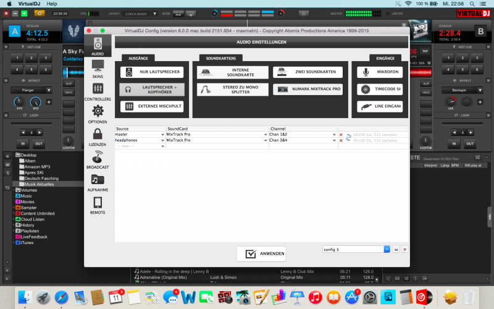Open the Optionen gear section
This screenshot has width=494, height=309.
98,114
